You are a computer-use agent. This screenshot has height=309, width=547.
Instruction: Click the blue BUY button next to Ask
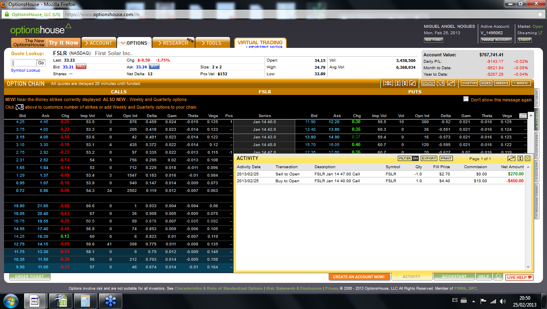154,67
